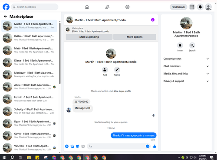Attach a photo in the composer

pos(72,147)
